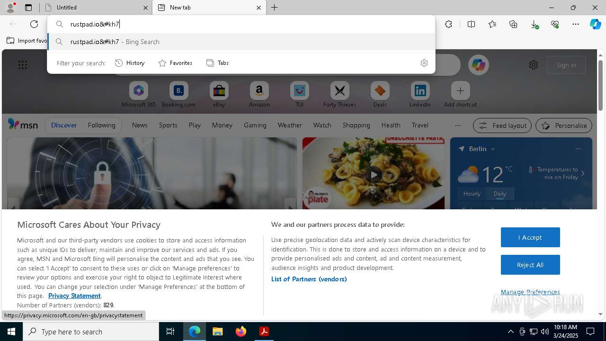Image resolution: width=606 pixels, height=341 pixels.
Task: Filter search by History
Action: [x=130, y=63]
